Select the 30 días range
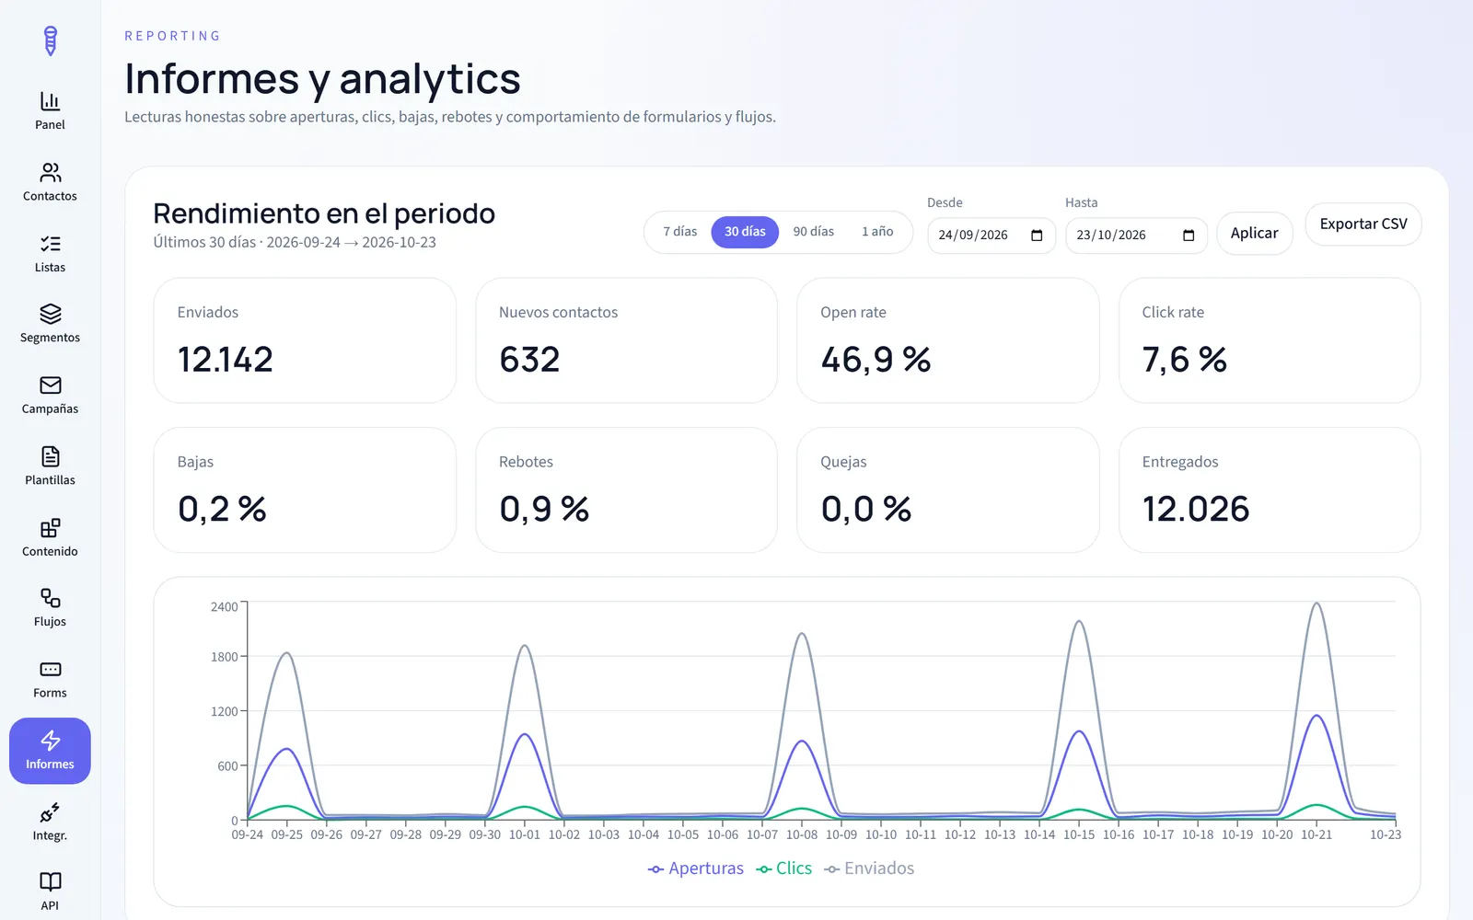Viewport: 1473px width, 920px height. (x=745, y=232)
